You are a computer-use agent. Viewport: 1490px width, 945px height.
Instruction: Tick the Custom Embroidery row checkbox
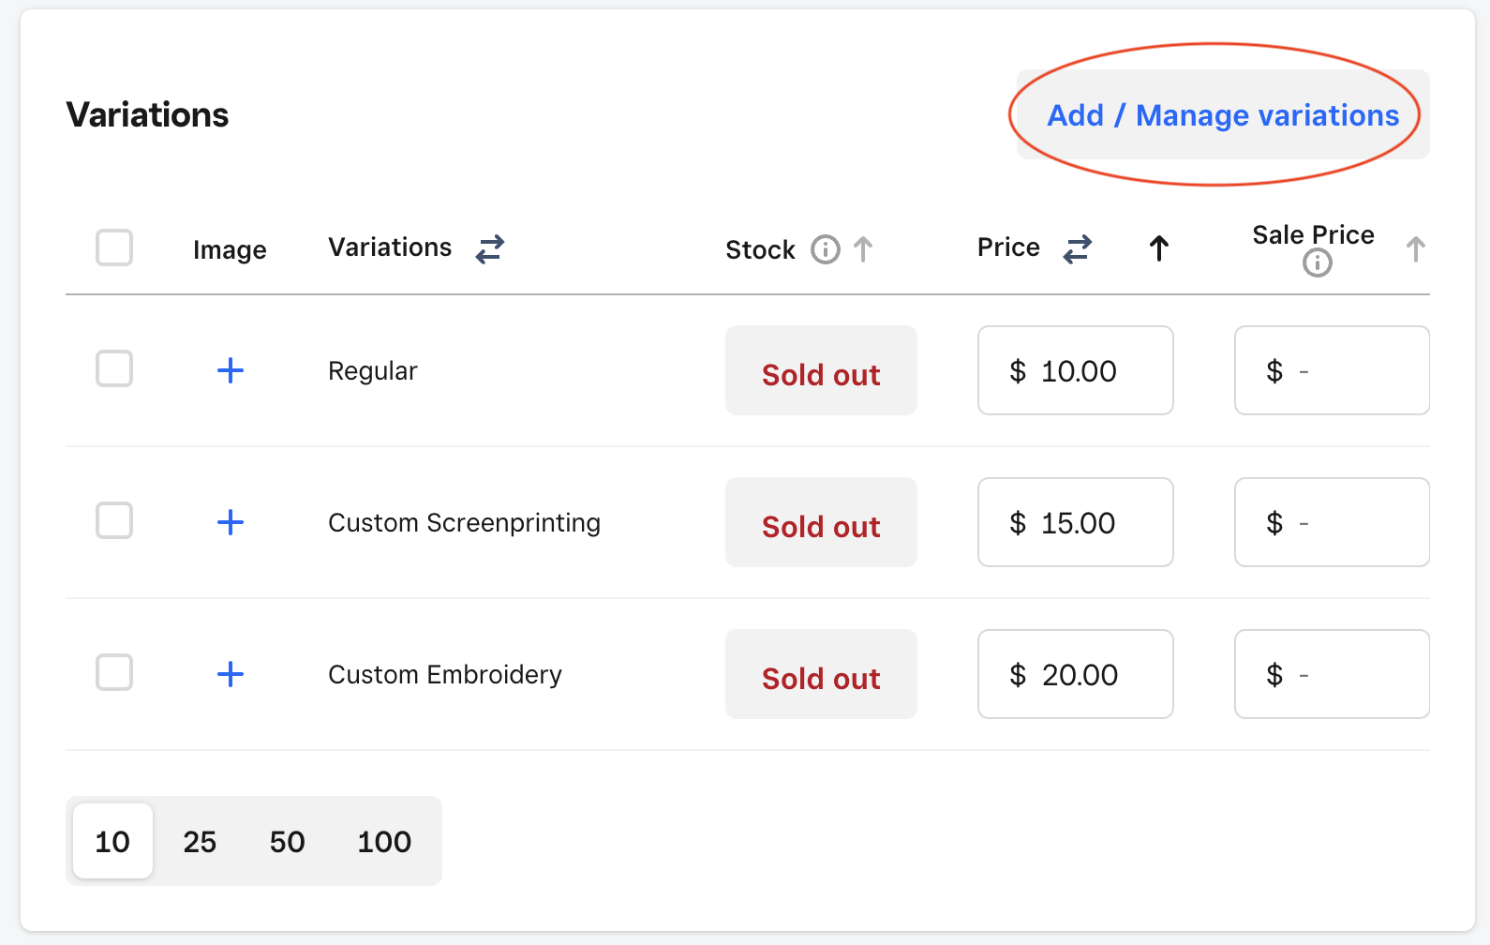(x=114, y=672)
